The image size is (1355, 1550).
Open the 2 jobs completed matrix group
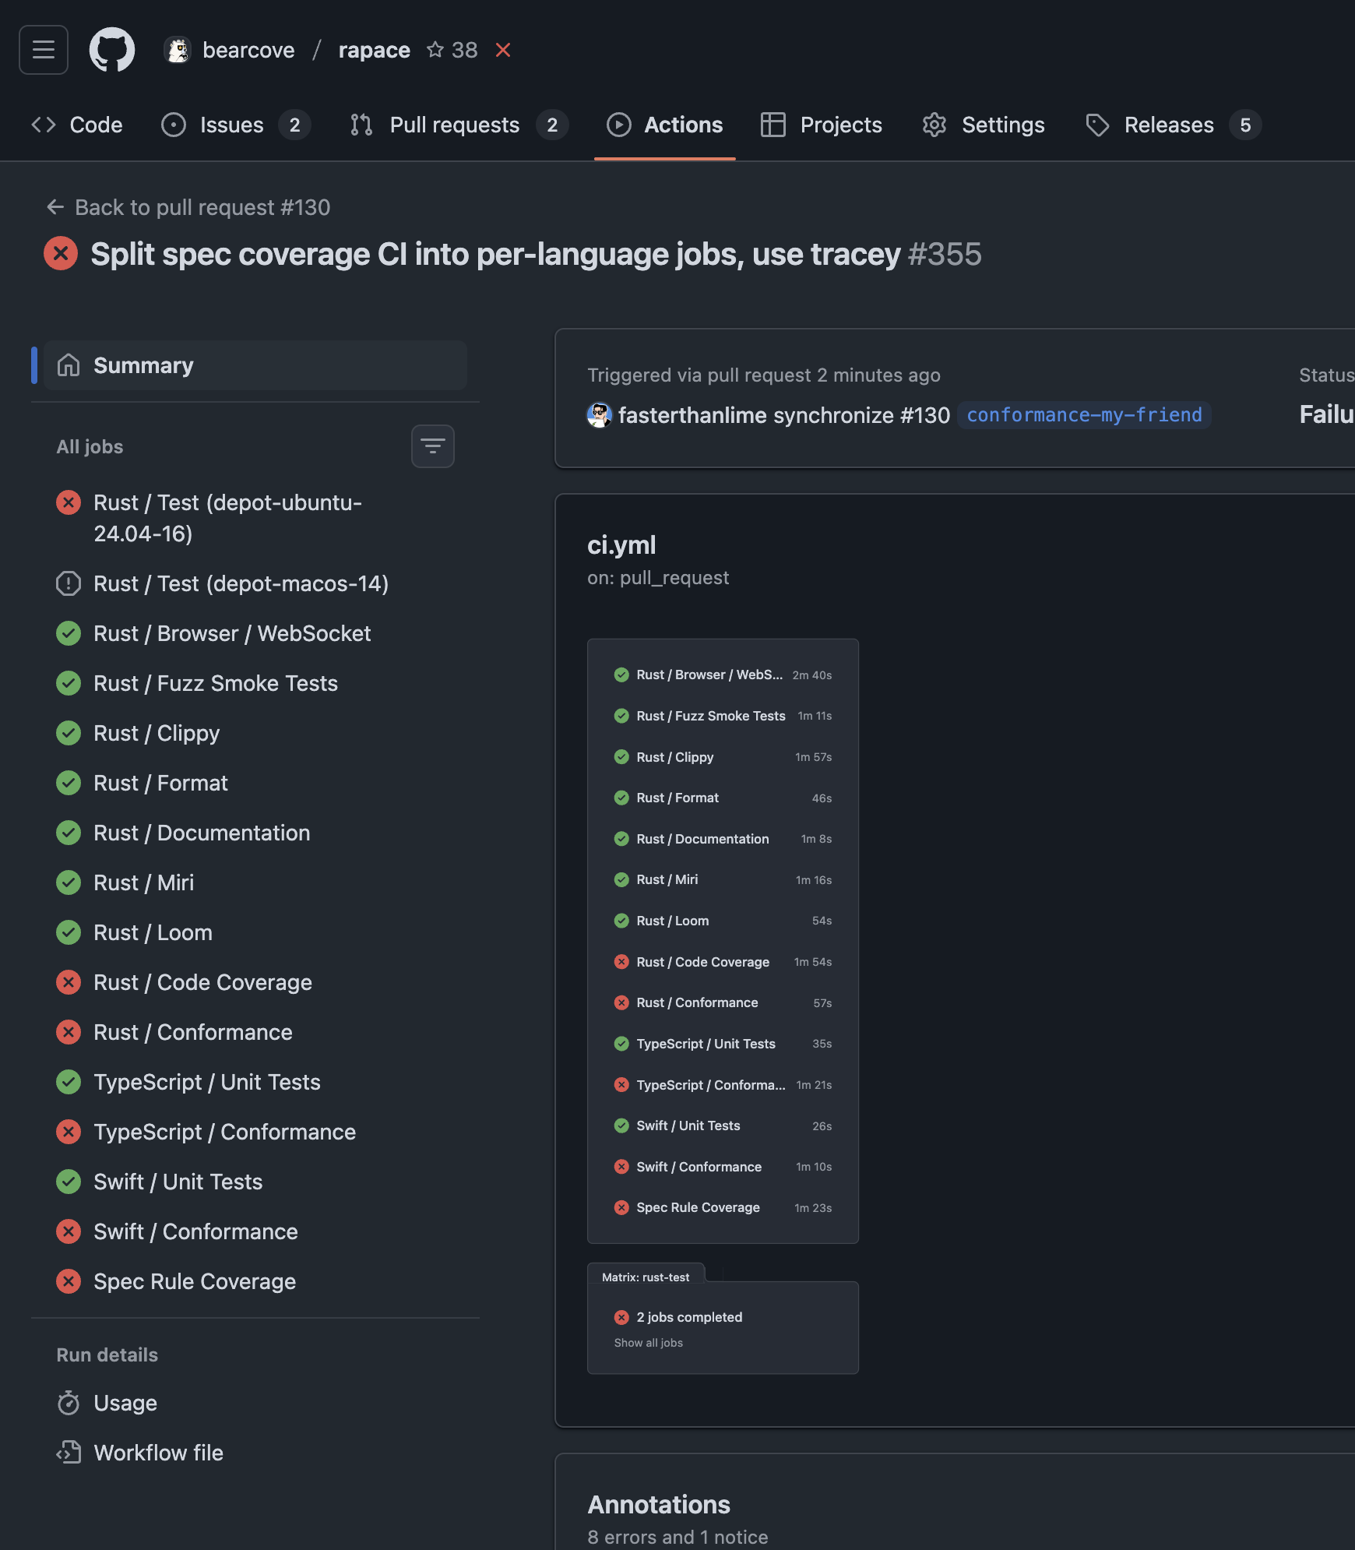pos(688,1317)
